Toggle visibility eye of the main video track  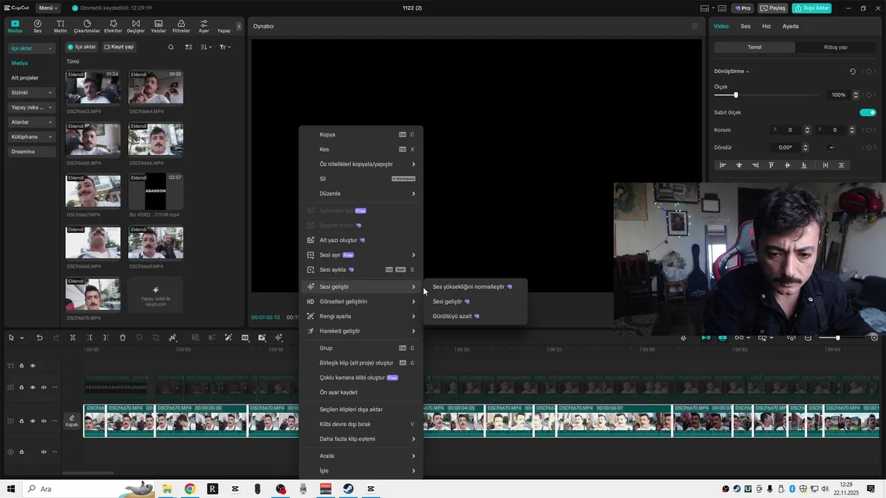click(33, 421)
